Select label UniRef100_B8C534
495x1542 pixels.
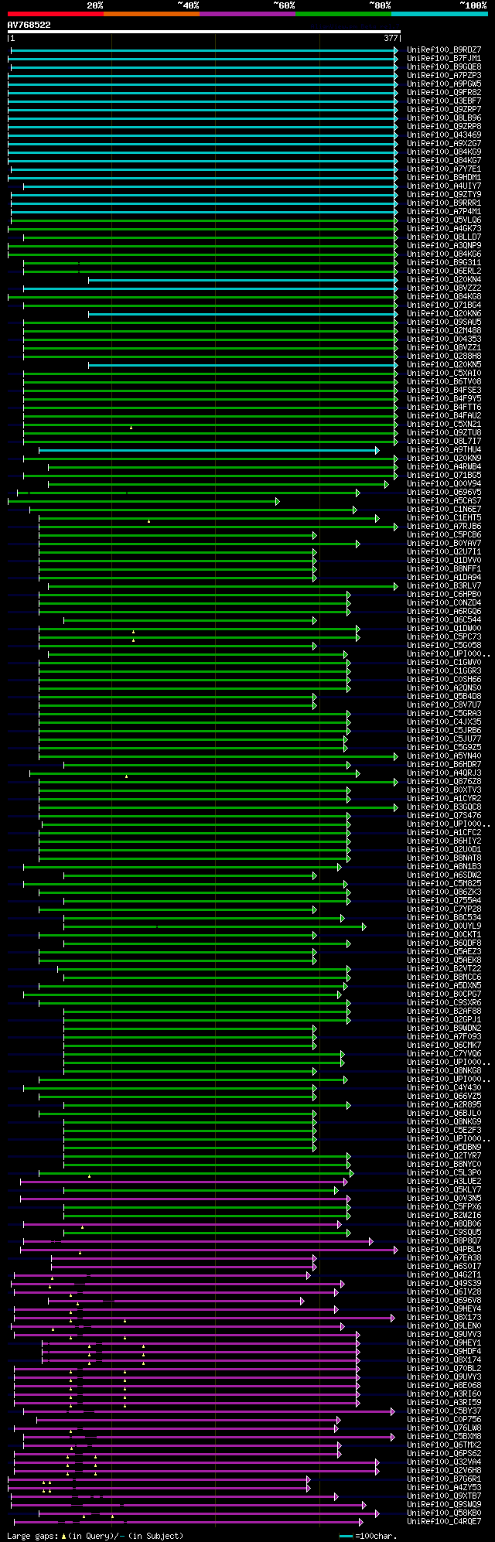444,918
